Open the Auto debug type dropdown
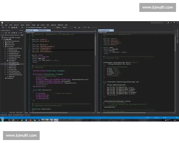Image resolution: width=179 pixels, height=143 pixels. (x=49, y=27)
